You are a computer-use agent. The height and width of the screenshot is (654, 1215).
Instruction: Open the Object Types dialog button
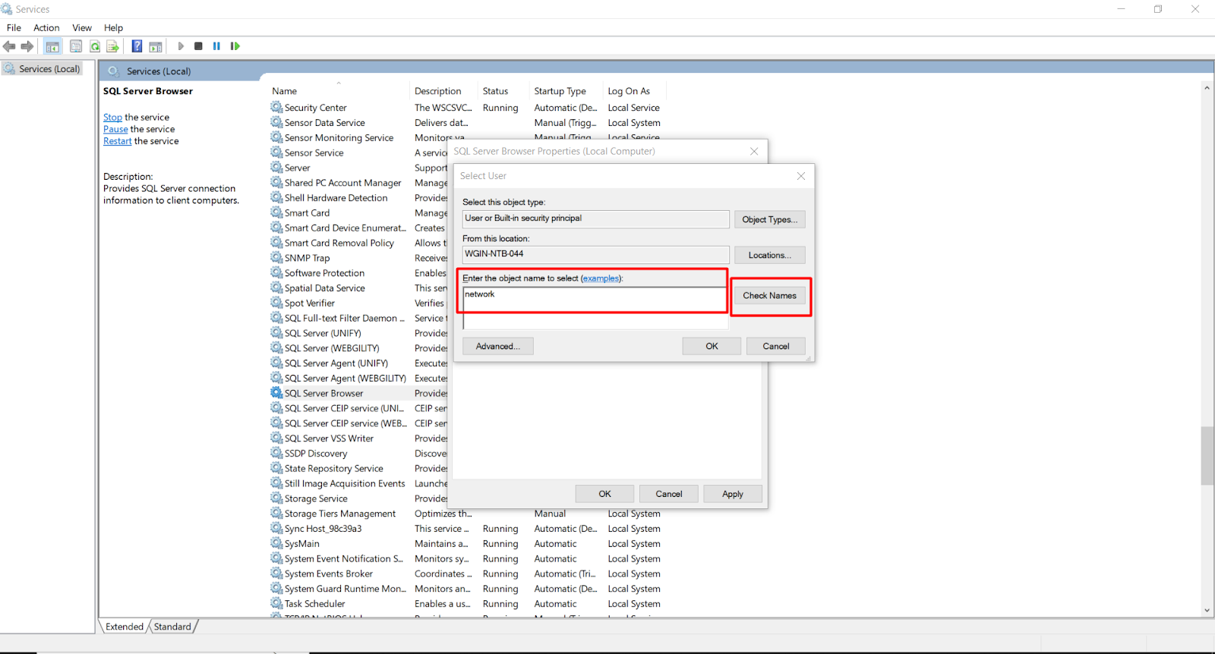point(769,220)
